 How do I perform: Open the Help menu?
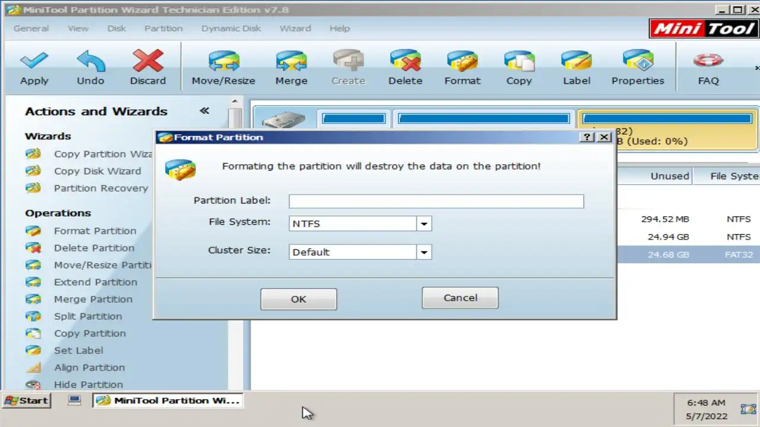pos(340,28)
